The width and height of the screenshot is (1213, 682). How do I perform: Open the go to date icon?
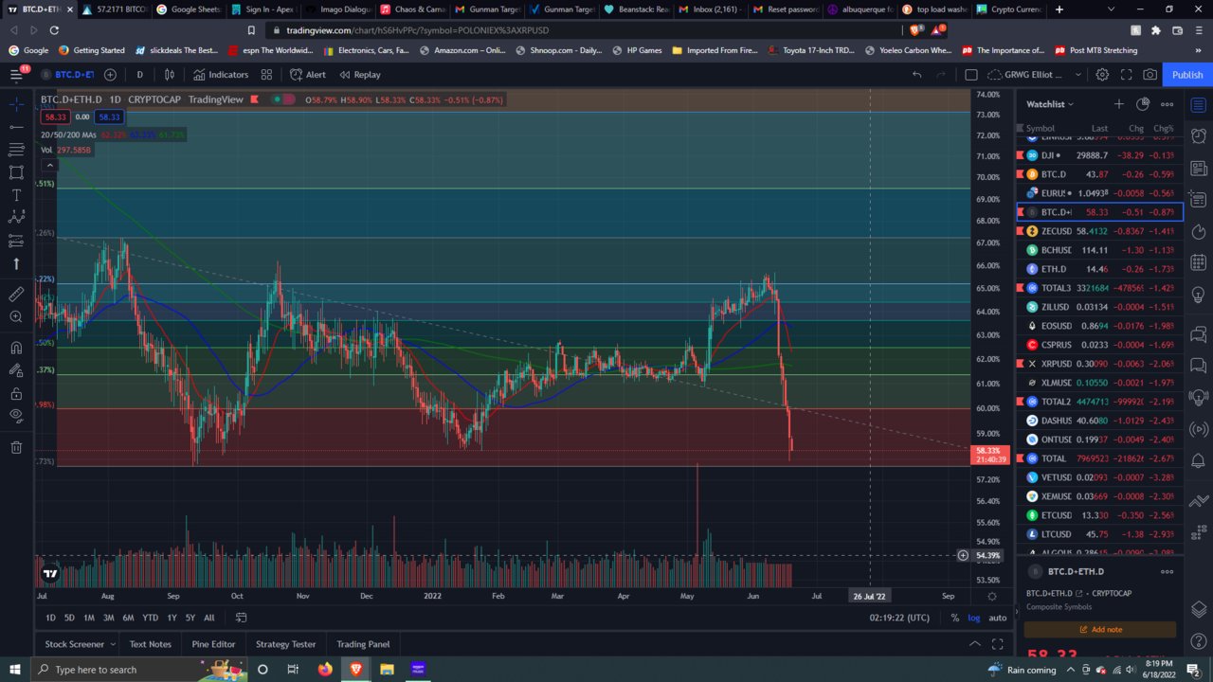[x=241, y=618]
